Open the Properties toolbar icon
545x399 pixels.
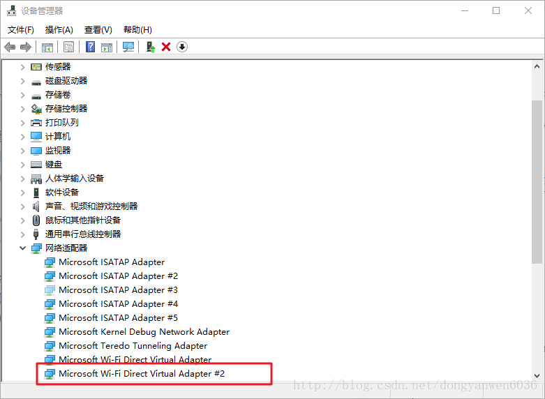point(69,47)
